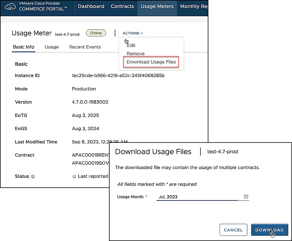Select the Basic Info tab
The width and height of the screenshot is (292, 241).
click(x=24, y=47)
